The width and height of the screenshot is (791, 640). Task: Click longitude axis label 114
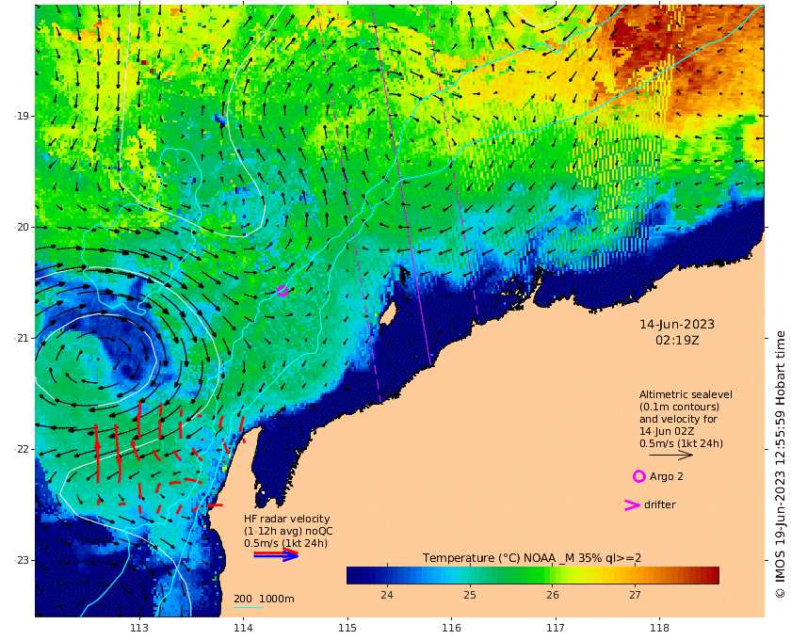[243, 628]
